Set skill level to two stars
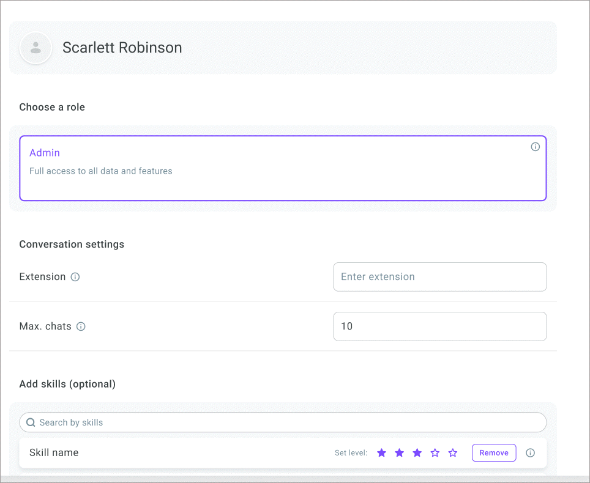 [x=400, y=453]
